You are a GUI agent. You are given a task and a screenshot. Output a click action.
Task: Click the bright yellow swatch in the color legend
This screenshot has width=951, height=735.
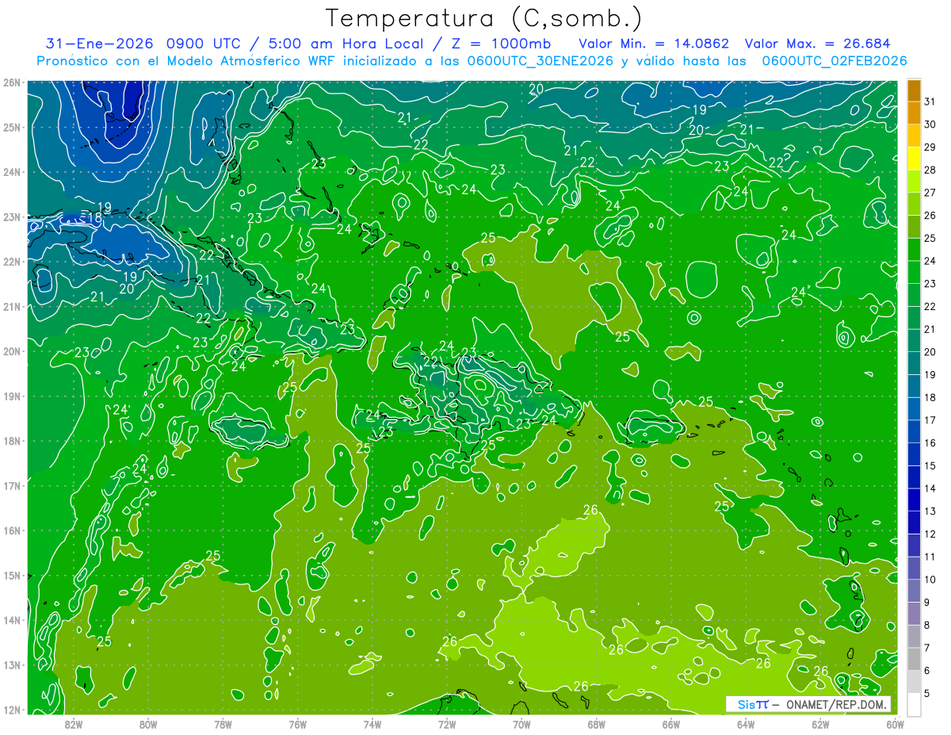[914, 159]
